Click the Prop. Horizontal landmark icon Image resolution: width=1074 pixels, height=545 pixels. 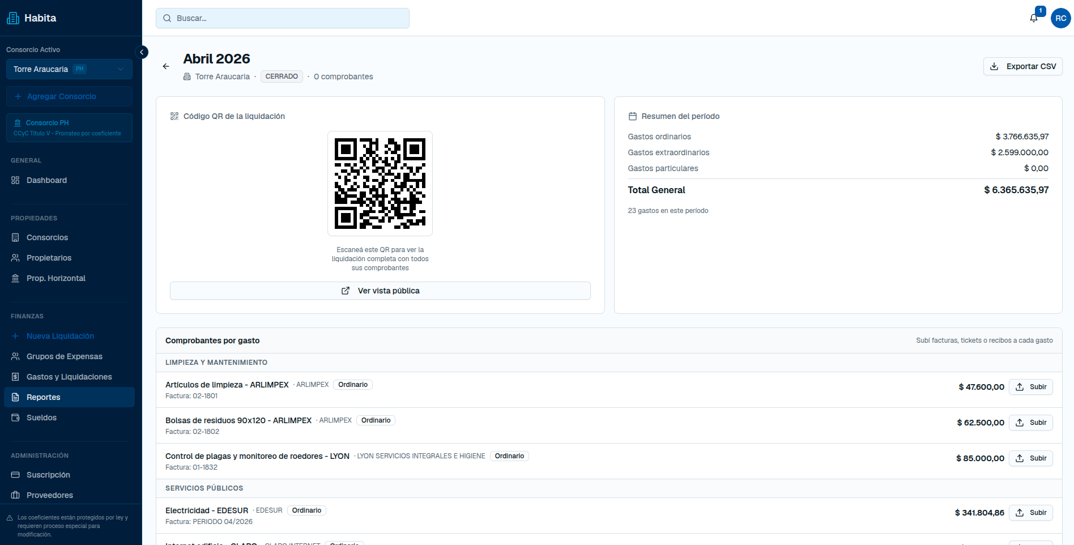[15, 278]
